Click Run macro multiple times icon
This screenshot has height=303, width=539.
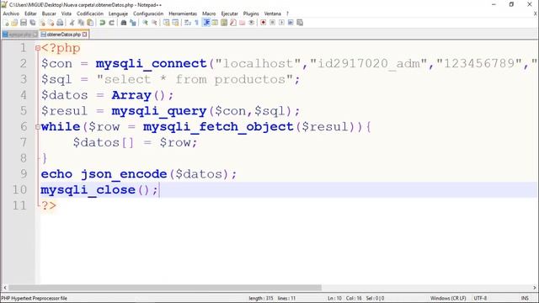[x=291, y=23]
